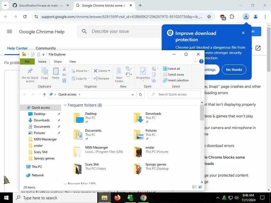Dismiss the Improve download protection popup

[x=243, y=33]
